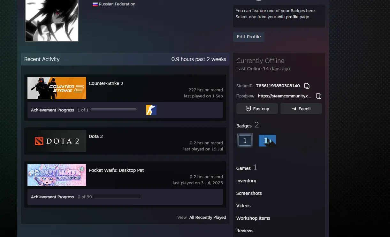View All Recently Played games
This screenshot has width=390, height=237.
[208, 218]
